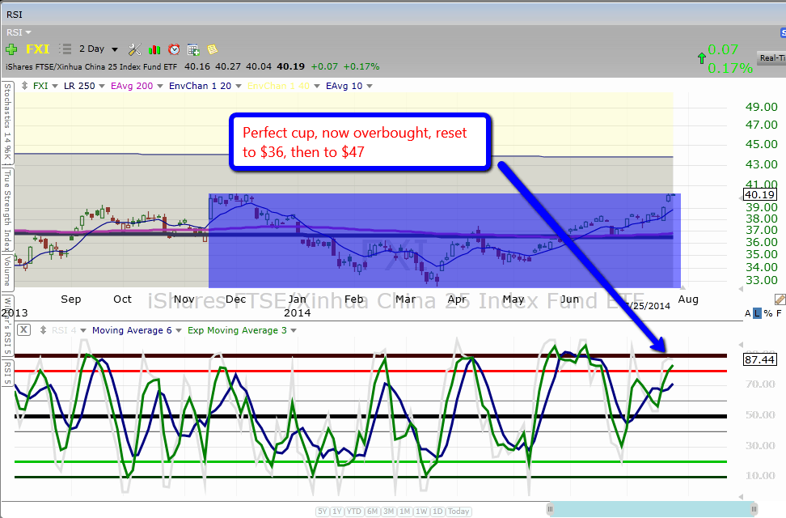Click the calendar with plus icon

193,49
